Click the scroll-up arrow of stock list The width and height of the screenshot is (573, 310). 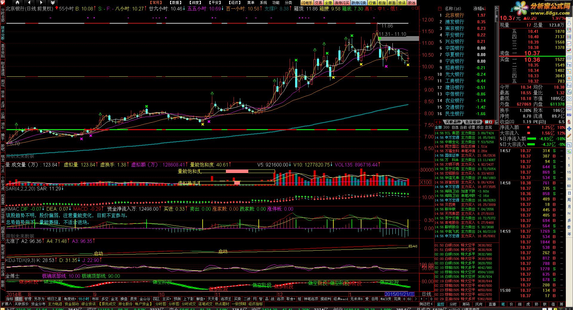pyautogui.click(x=497, y=8)
